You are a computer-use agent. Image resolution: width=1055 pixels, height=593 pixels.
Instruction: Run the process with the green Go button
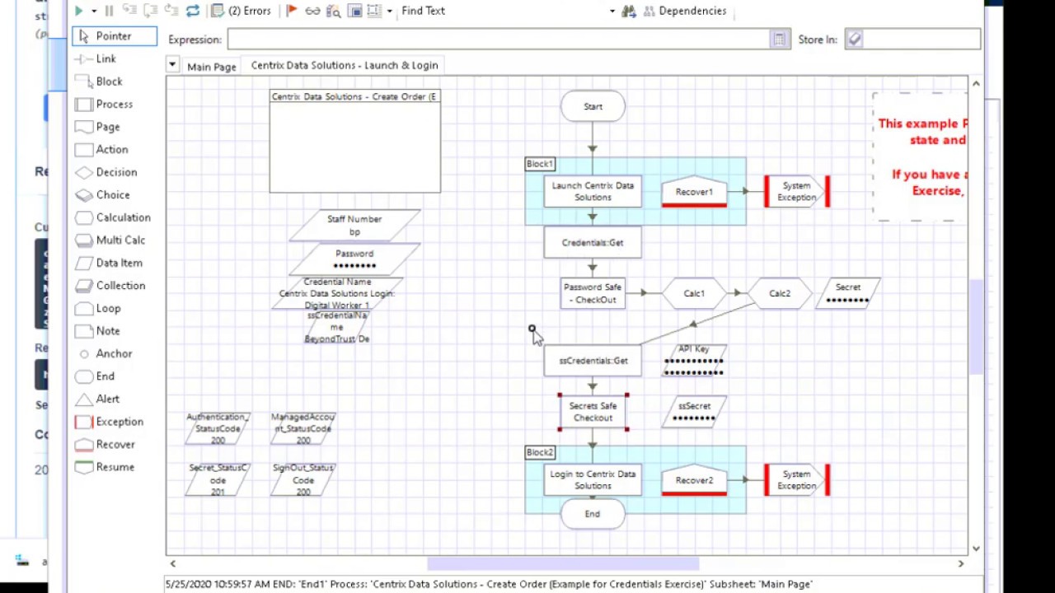[78, 11]
